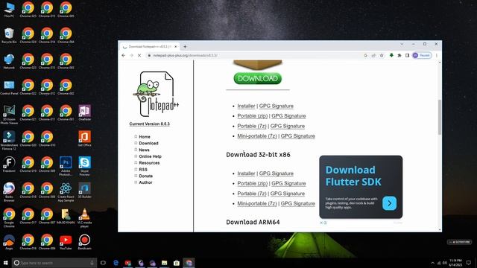
Task: Close the Download Notepad++ tab
Action: tap(176, 46)
